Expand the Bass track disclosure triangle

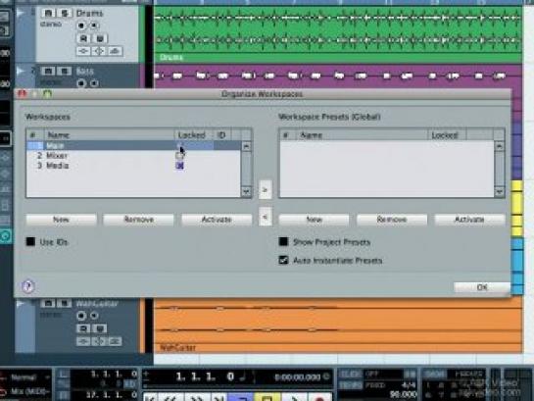[21, 71]
